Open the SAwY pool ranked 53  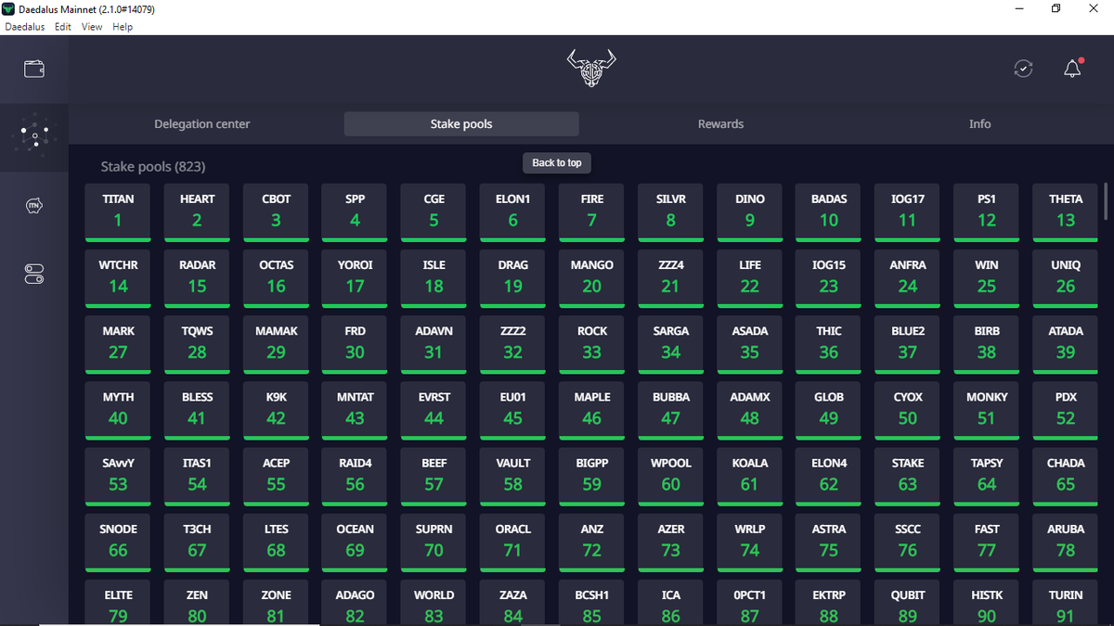point(118,477)
